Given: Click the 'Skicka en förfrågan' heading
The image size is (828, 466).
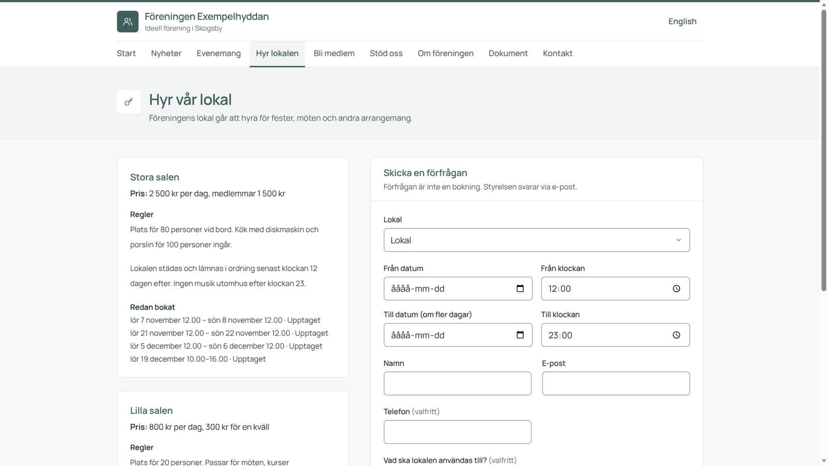Looking at the screenshot, I should [425, 173].
